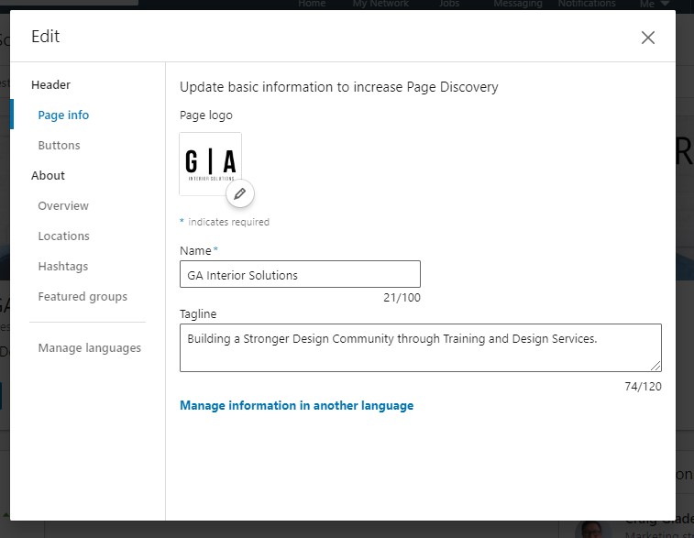Expand the Me dropdown menu
The height and width of the screenshot is (538, 694).
click(x=654, y=4)
